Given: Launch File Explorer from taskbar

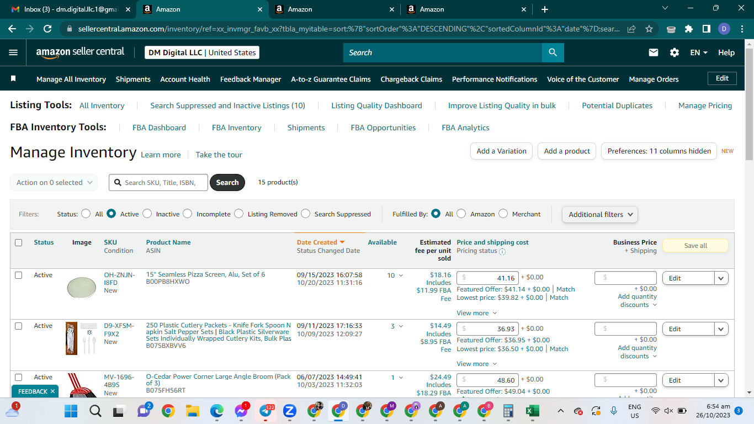Looking at the screenshot, I should (x=192, y=411).
